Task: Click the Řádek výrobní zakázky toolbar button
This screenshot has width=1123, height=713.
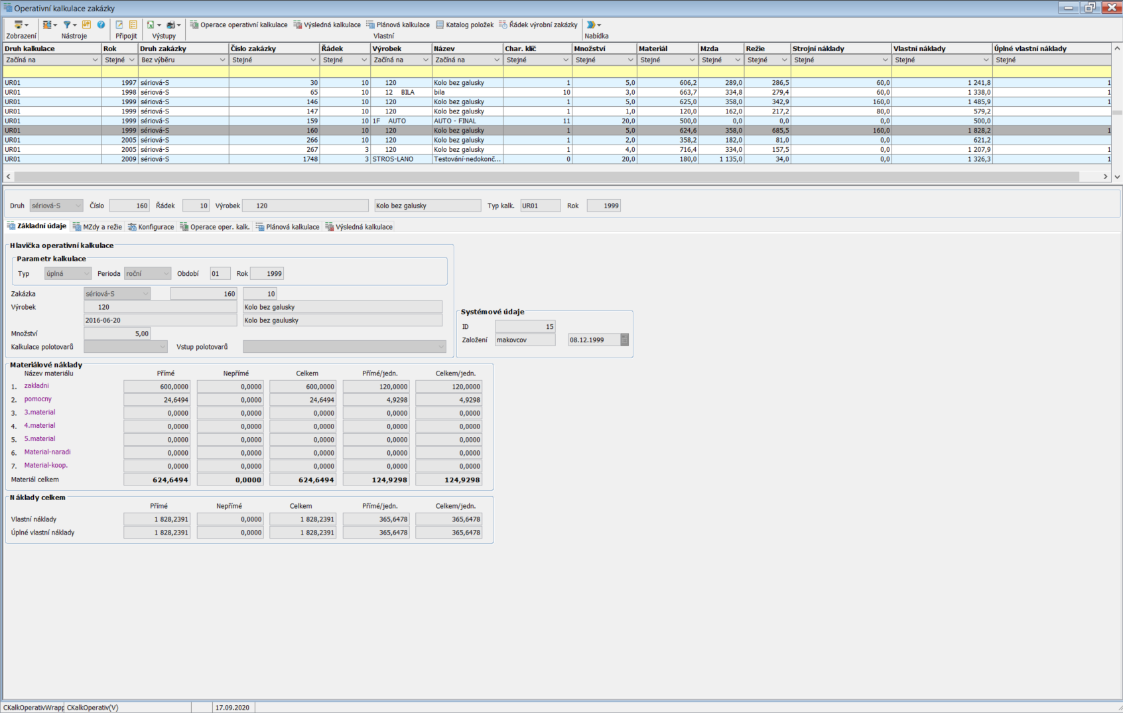Action: click(x=538, y=25)
